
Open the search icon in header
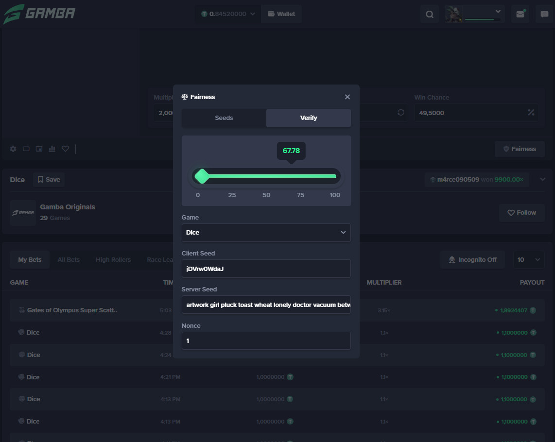click(x=429, y=14)
